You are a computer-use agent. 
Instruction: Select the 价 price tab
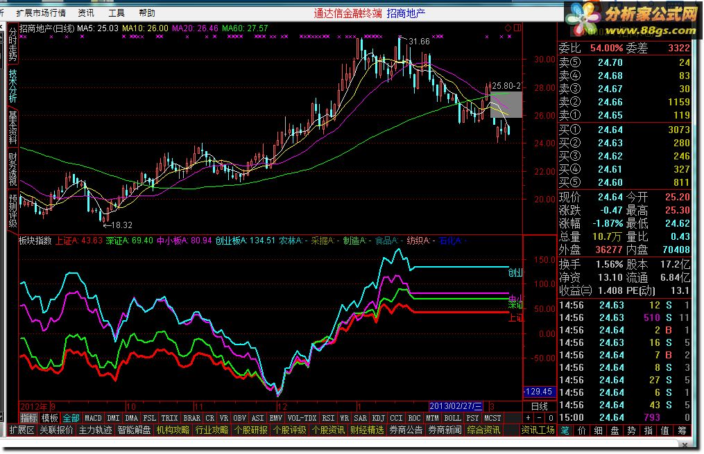[x=581, y=430]
